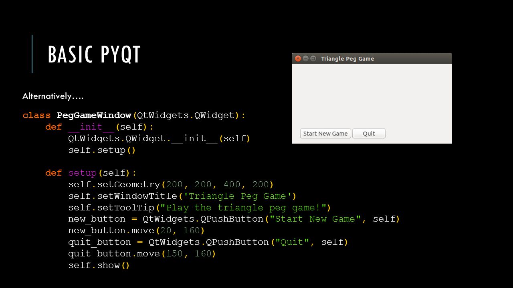
Task: Click the 'def __init__(self):' code line
Action: pos(99,127)
